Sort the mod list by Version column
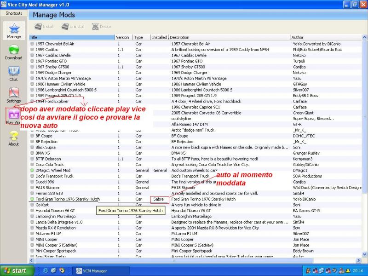 [124, 37]
